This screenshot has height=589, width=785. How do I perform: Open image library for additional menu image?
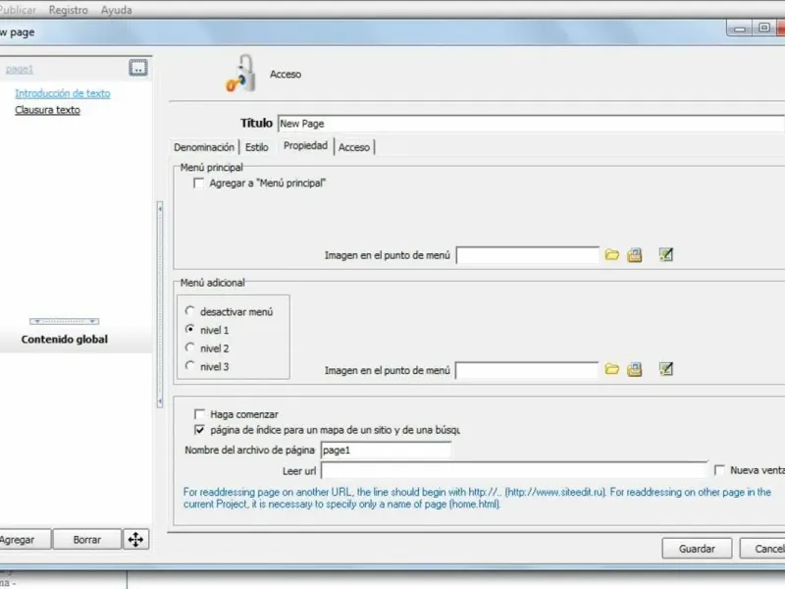[x=634, y=370]
